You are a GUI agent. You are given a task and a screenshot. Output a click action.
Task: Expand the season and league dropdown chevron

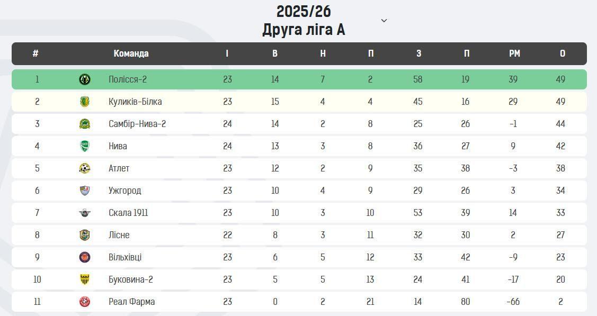click(384, 21)
